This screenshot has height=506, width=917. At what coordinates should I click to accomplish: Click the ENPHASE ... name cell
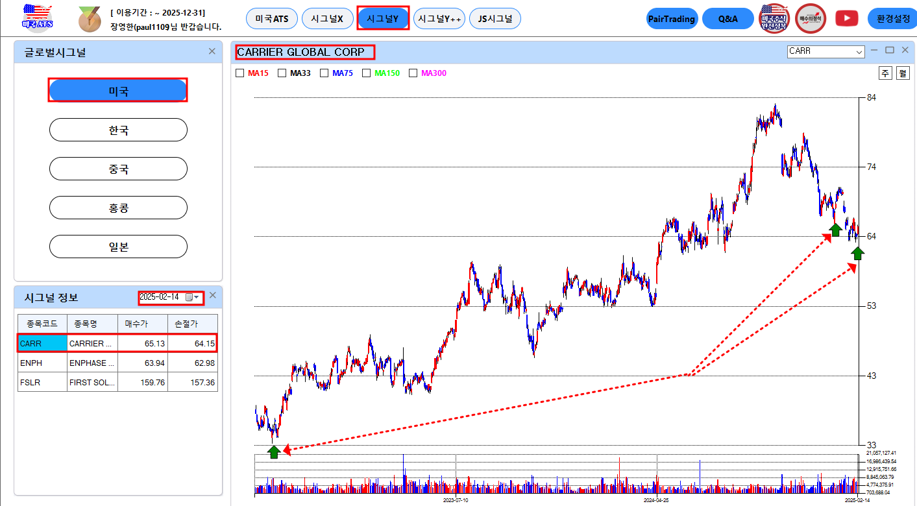pyautogui.click(x=92, y=363)
